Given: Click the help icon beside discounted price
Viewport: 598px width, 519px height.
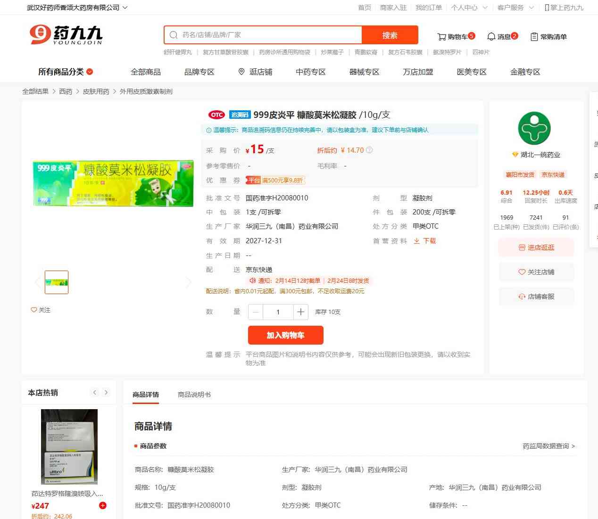Looking at the screenshot, I should (x=369, y=150).
